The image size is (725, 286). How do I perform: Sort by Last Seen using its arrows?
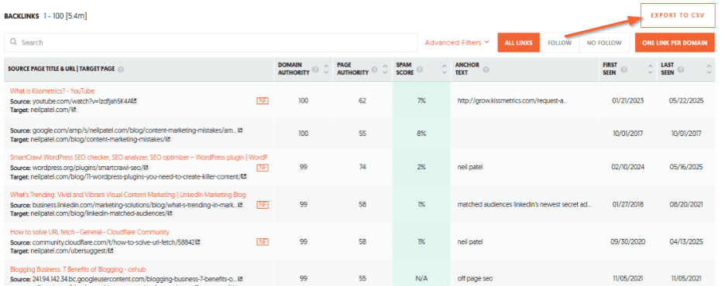click(x=710, y=69)
